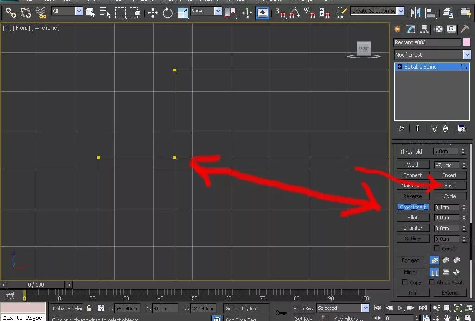Enable the Copy checkbox under Mirror

pos(404,282)
